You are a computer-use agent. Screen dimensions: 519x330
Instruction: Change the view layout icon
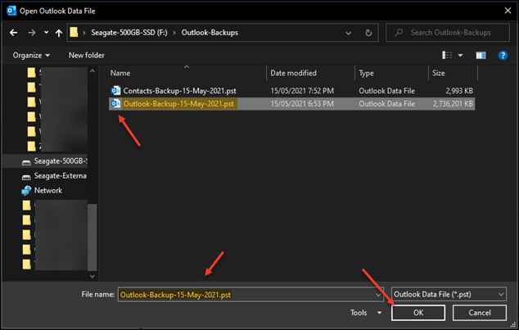[x=447, y=56]
